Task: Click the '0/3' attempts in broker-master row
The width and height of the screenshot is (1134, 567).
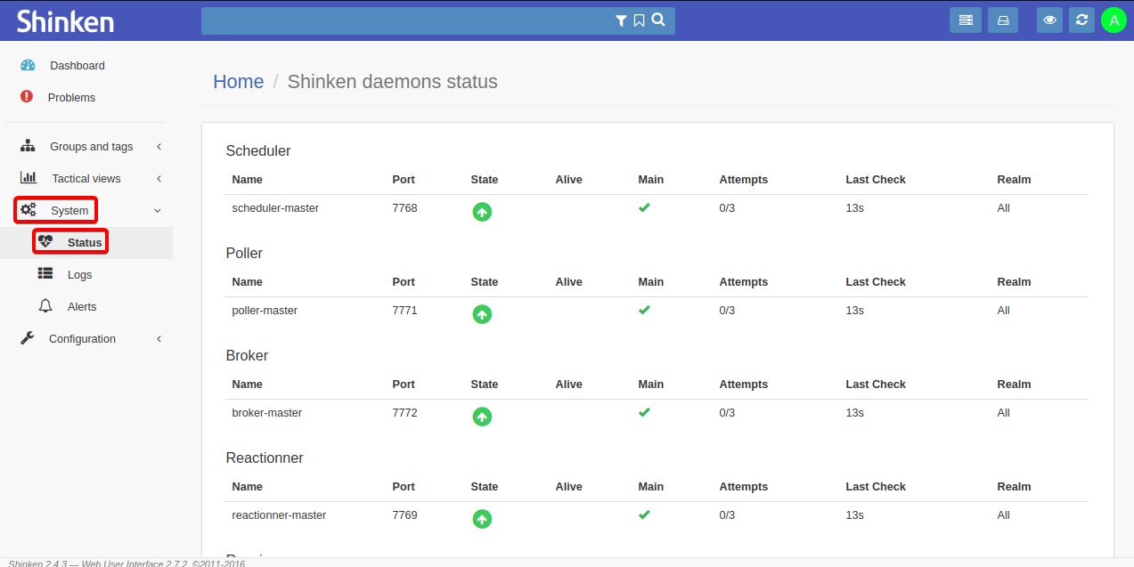Action: tap(727, 413)
